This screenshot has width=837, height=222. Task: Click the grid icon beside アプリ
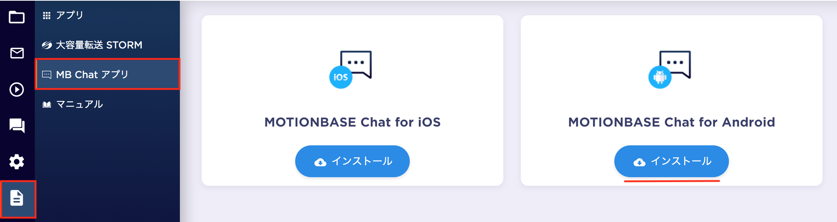pyautogui.click(x=46, y=15)
